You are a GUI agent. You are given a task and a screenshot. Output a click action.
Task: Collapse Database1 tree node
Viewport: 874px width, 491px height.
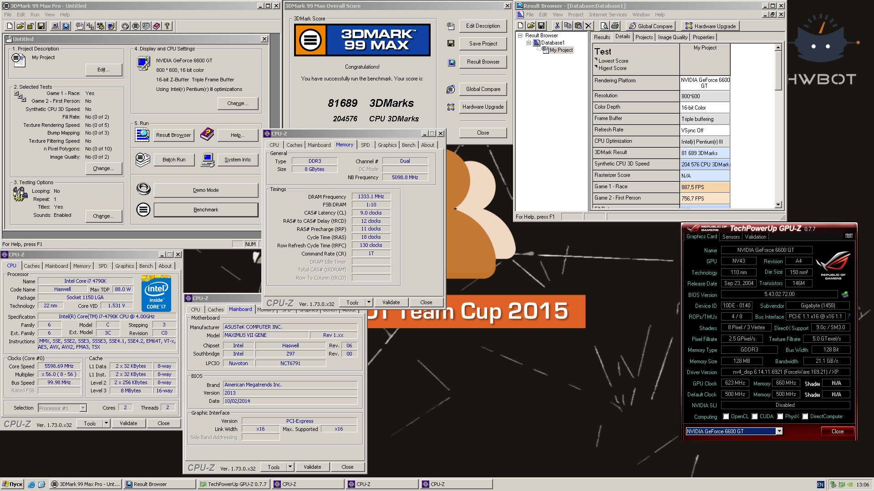(x=529, y=43)
